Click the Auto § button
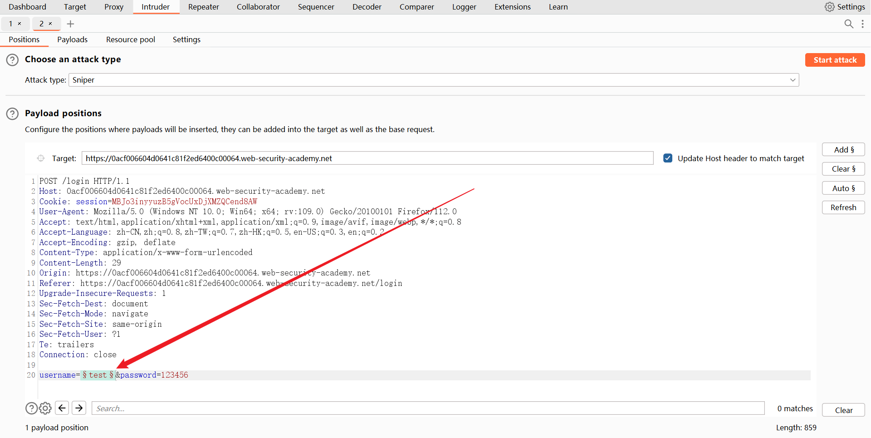 pyautogui.click(x=843, y=188)
